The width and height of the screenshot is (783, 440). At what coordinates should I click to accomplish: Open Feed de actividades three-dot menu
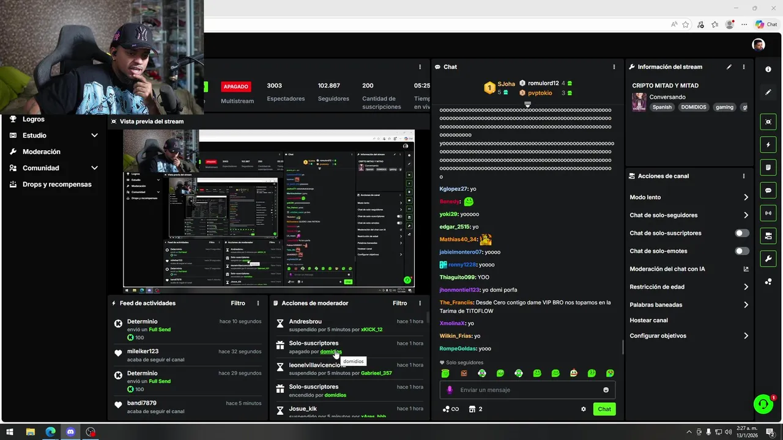(258, 303)
